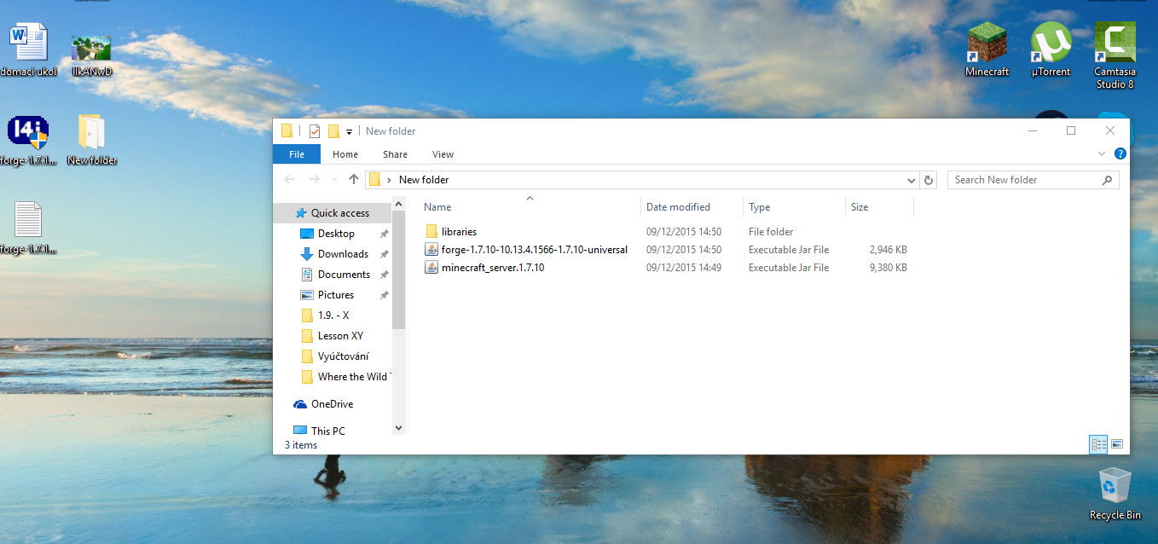The image size is (1158, 544).
Task: Open the address bar history dropdown
Action: [912, 180]
